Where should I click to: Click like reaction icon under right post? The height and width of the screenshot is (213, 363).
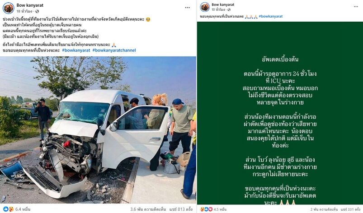coord(206,209)
